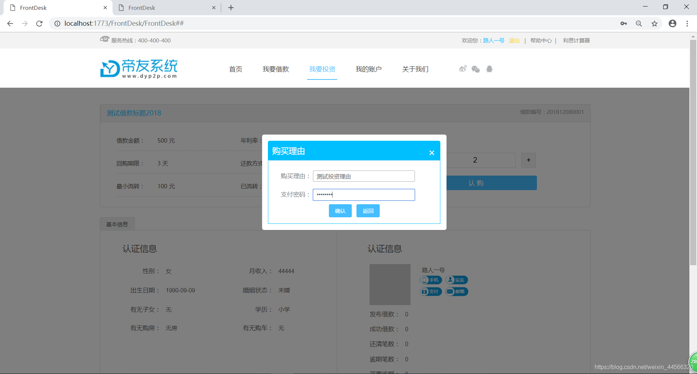
Task: Open 关于我们 navigation item
Action: (415, 69)
